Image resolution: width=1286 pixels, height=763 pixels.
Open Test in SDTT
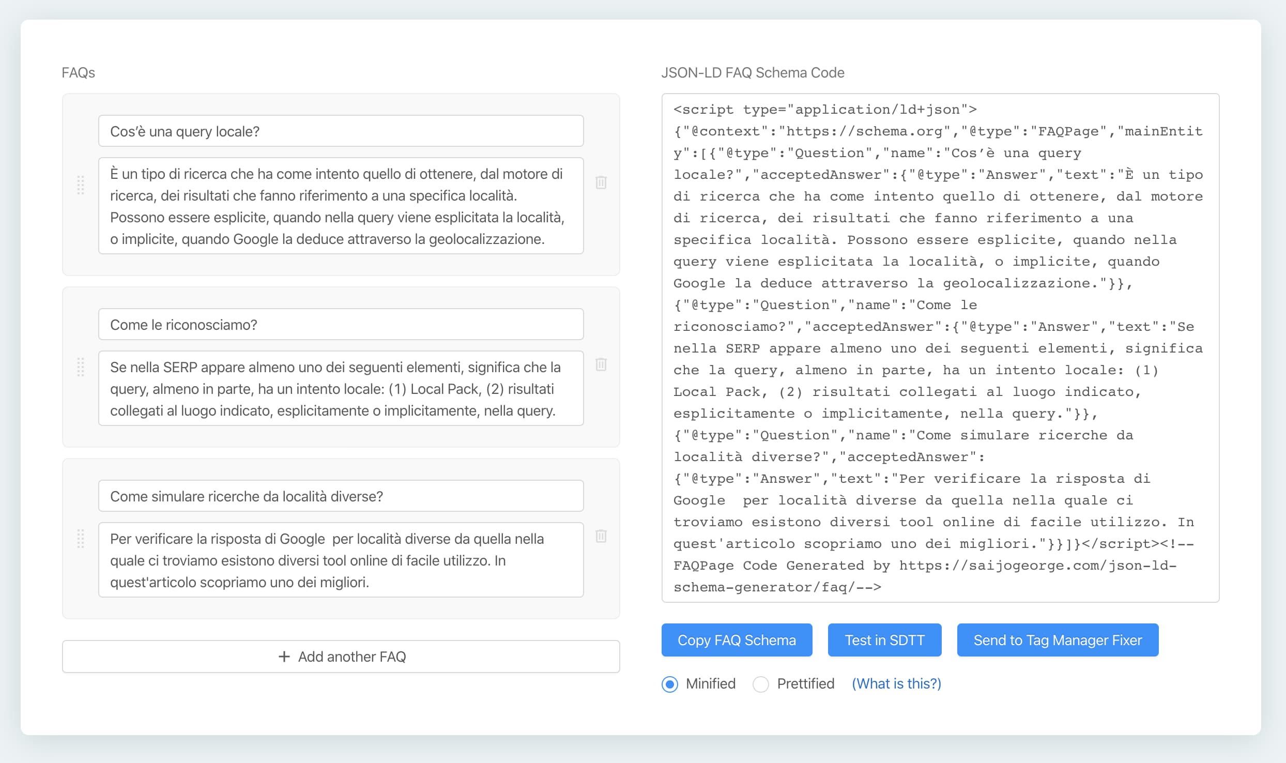pos(884,640)
